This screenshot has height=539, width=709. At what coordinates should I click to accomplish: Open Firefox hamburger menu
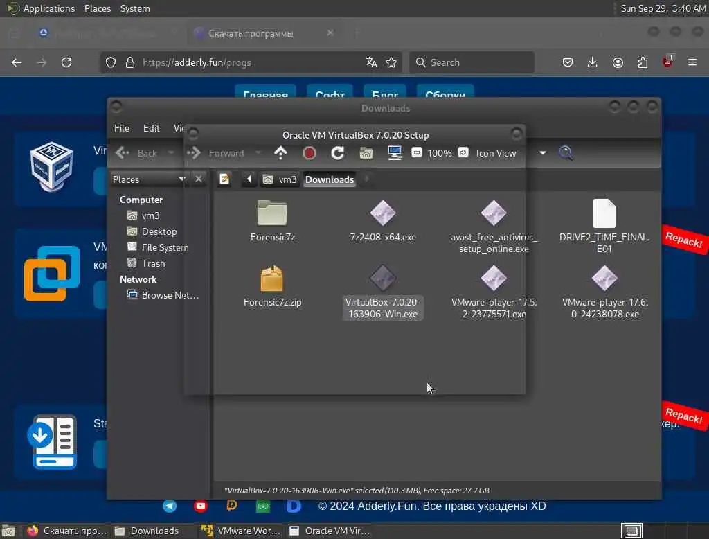tap(692, 62)
